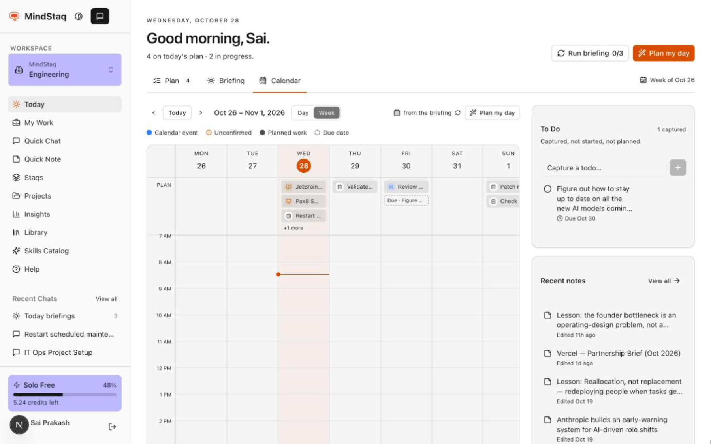Click the from the briefing label

pos(427,113)
